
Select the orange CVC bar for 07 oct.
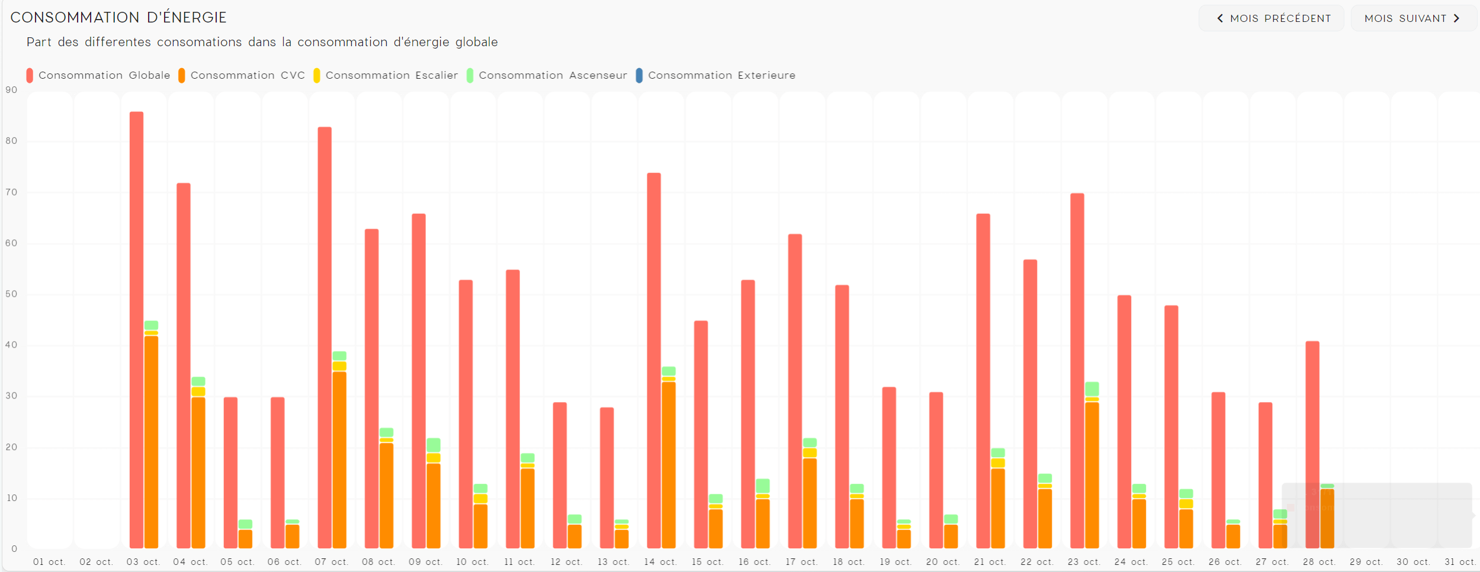pos(339,460)
